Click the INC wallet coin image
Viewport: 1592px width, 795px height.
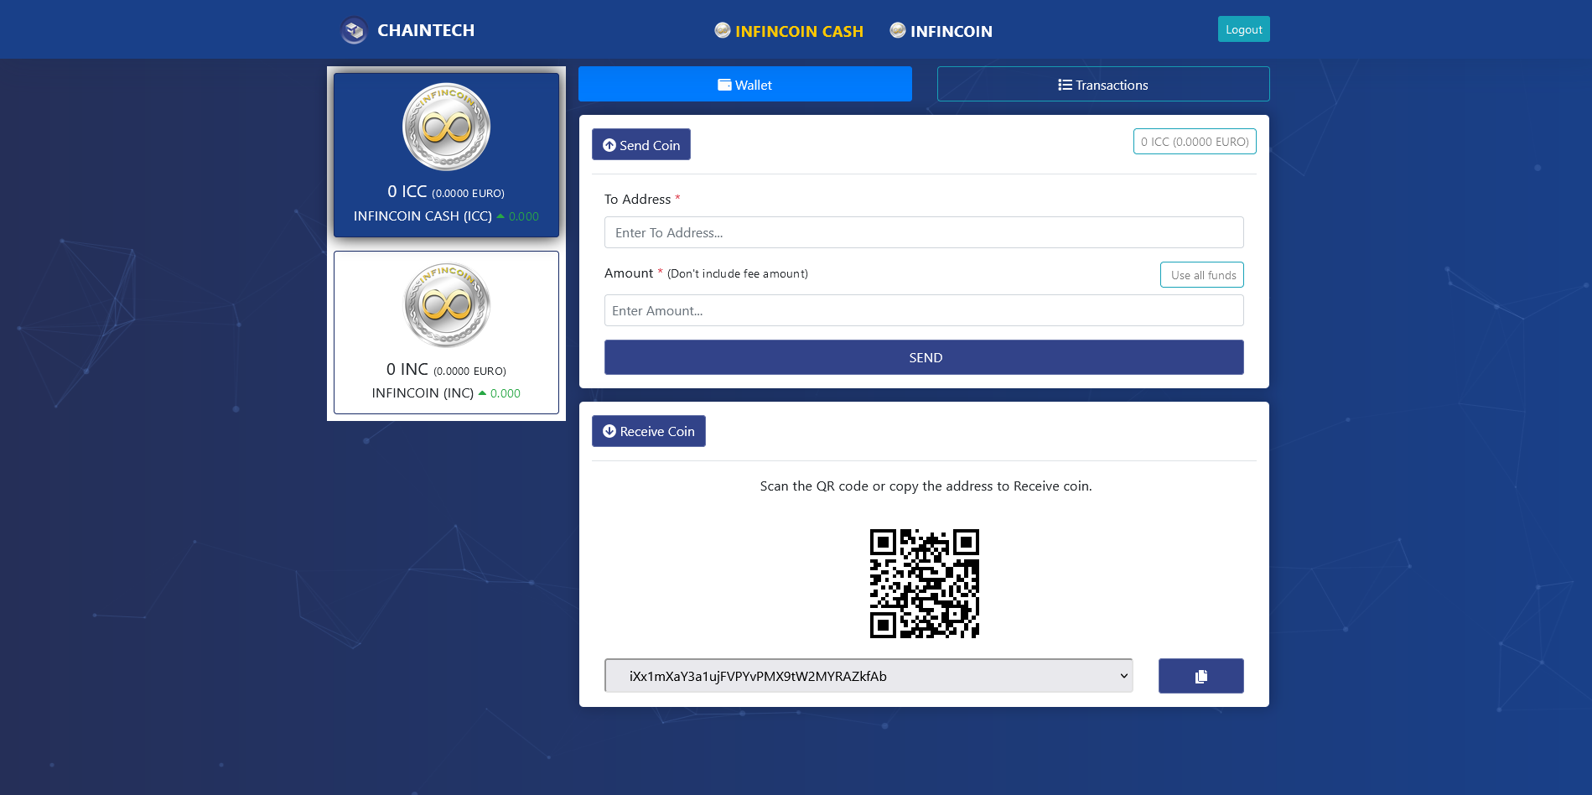(446, 305)
